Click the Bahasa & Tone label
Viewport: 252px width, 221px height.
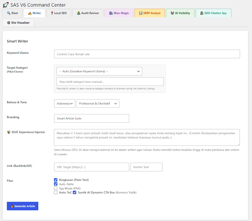coord(17,102)
